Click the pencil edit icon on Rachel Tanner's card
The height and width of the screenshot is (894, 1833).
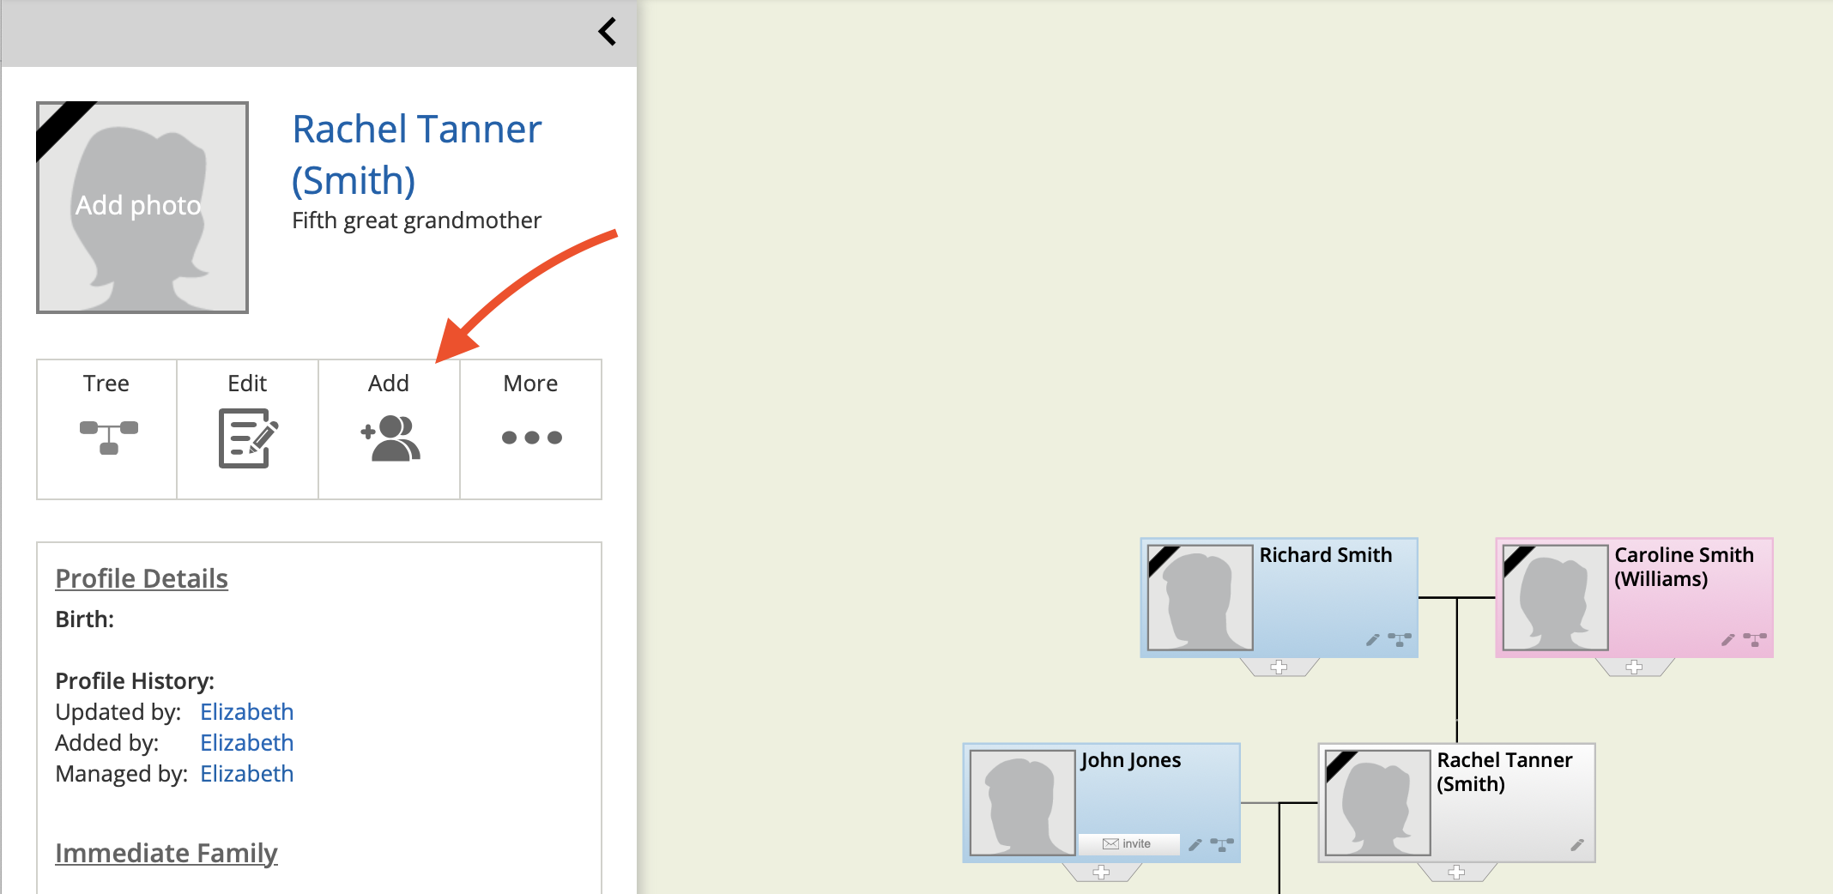pyautogui.click(x=1577, y=845)
